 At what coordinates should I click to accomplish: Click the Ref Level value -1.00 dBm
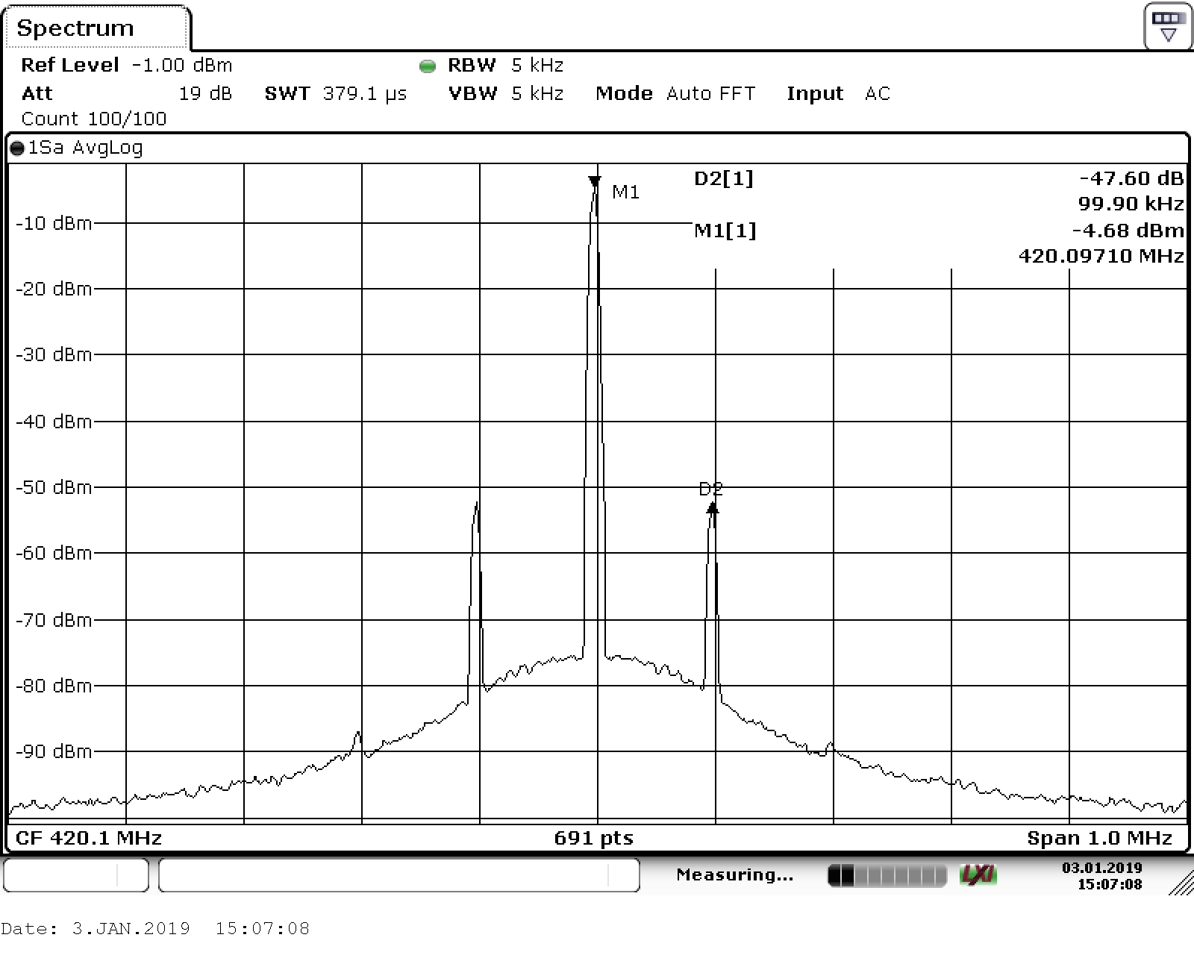pyautogui.click(x=181, y=65)
